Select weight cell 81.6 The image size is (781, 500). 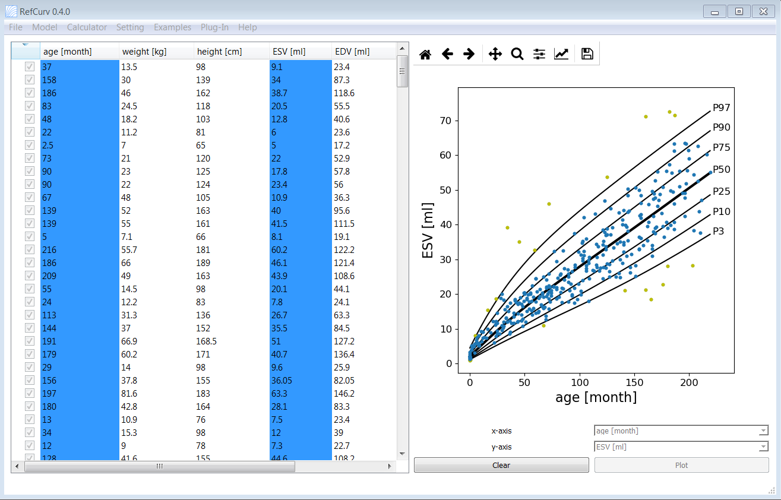(x=157, y=394)
